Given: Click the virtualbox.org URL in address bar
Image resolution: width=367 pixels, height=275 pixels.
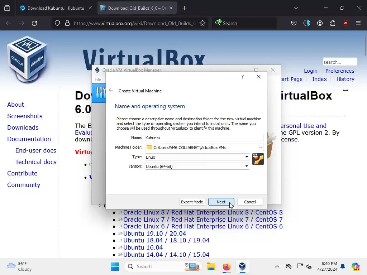Looking at the screenshot, I should coord(135,23).
